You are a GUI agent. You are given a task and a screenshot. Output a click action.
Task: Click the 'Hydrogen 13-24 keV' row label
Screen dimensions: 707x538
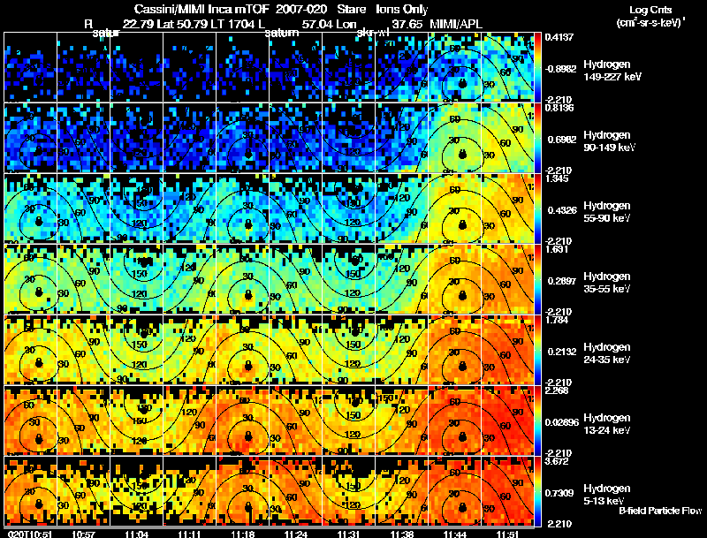607,424
